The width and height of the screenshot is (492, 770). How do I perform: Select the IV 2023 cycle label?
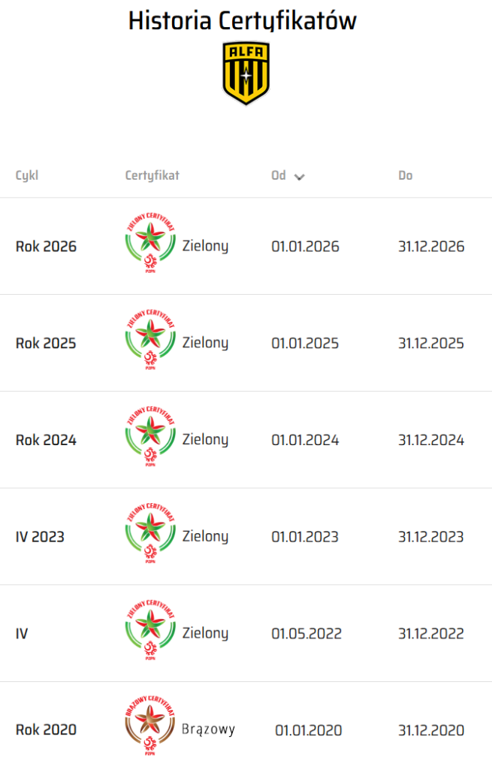[40, 537]
